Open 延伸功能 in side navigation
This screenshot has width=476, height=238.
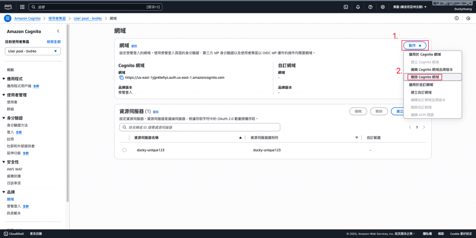click(14, 153)
